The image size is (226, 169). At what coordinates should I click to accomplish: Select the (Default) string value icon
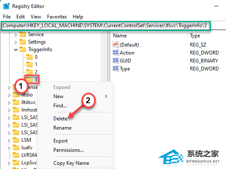click(x=115, y=44)
